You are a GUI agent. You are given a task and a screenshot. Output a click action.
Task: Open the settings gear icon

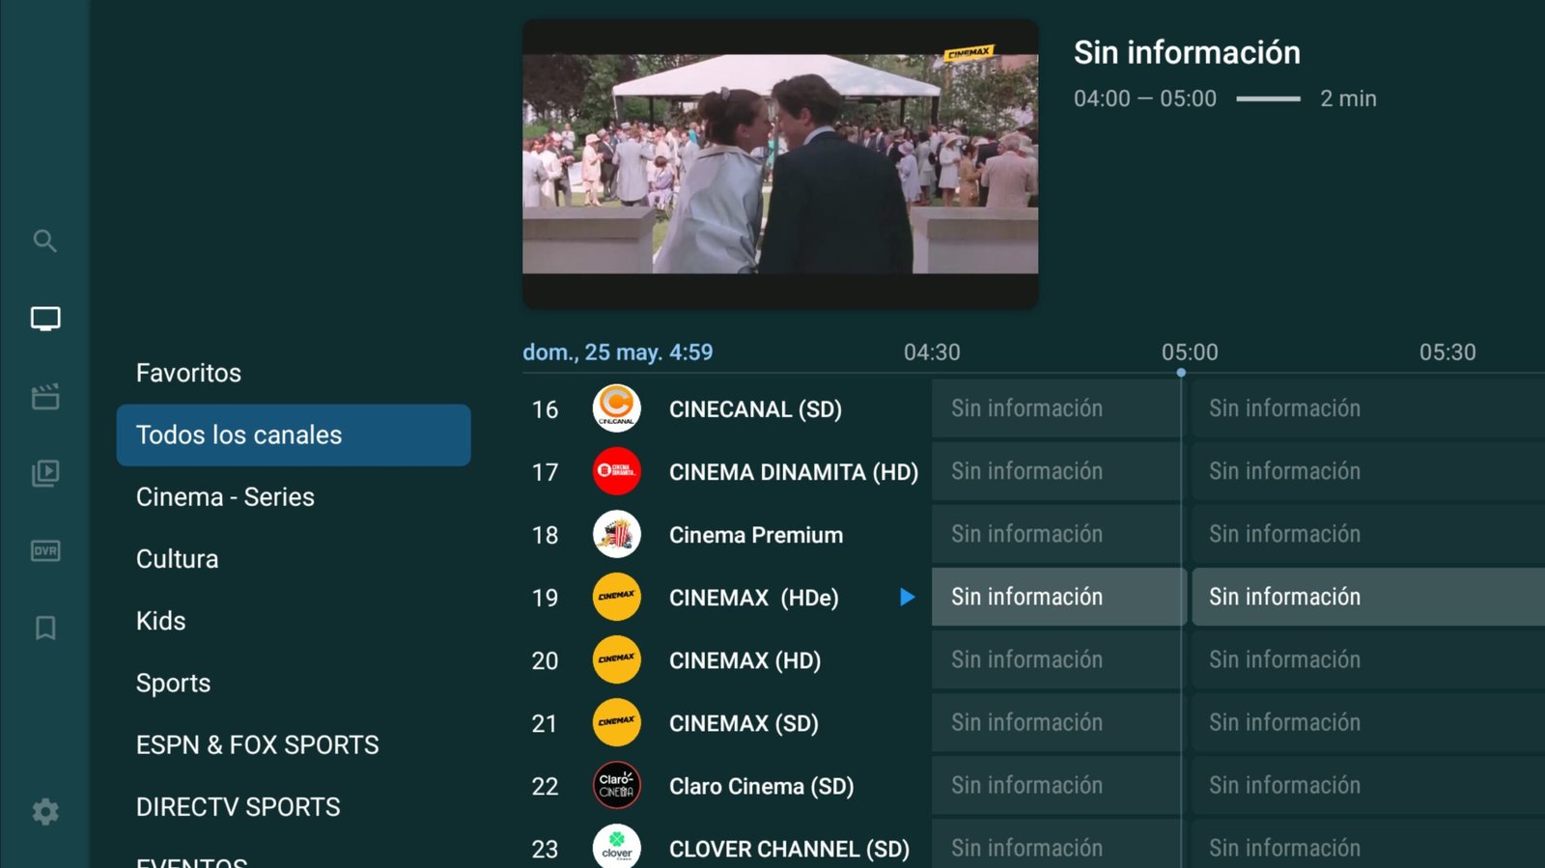click(x=44, y=811)
